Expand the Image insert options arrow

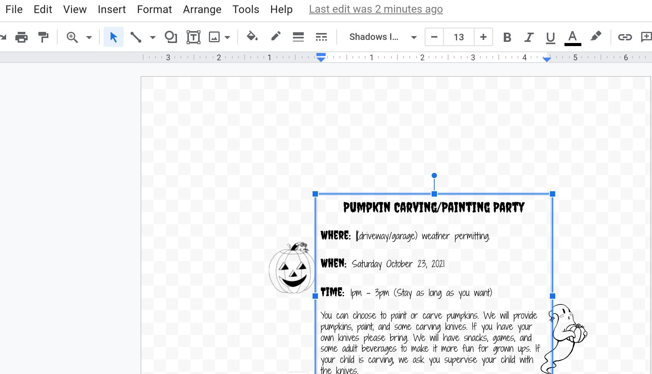227,37
